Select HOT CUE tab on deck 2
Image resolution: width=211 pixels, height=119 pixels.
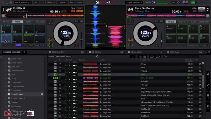[171, 22]
